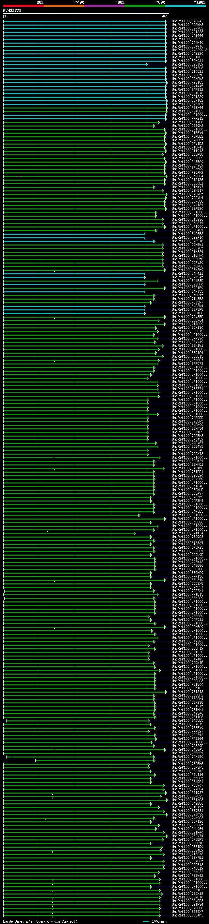
Task: Select hit UniRef100_B7P573
Action: pyautogui.click(x=187, y=364)
